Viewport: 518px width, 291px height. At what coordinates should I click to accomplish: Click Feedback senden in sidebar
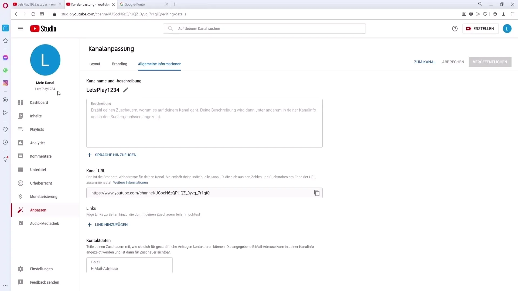pos(45,282)
